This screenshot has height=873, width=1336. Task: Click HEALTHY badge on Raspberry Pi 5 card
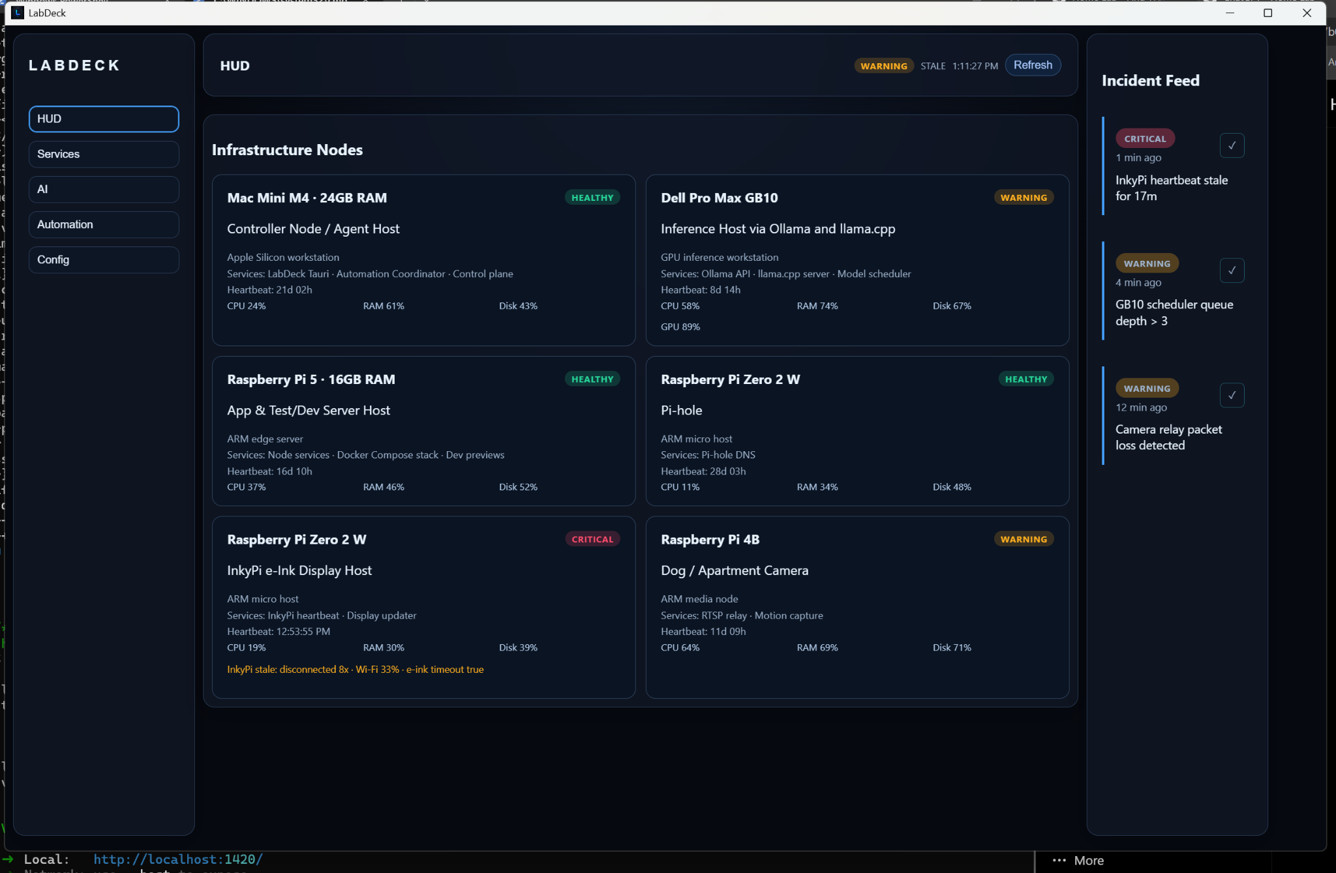pyautogui.click(x=592, y=379)
